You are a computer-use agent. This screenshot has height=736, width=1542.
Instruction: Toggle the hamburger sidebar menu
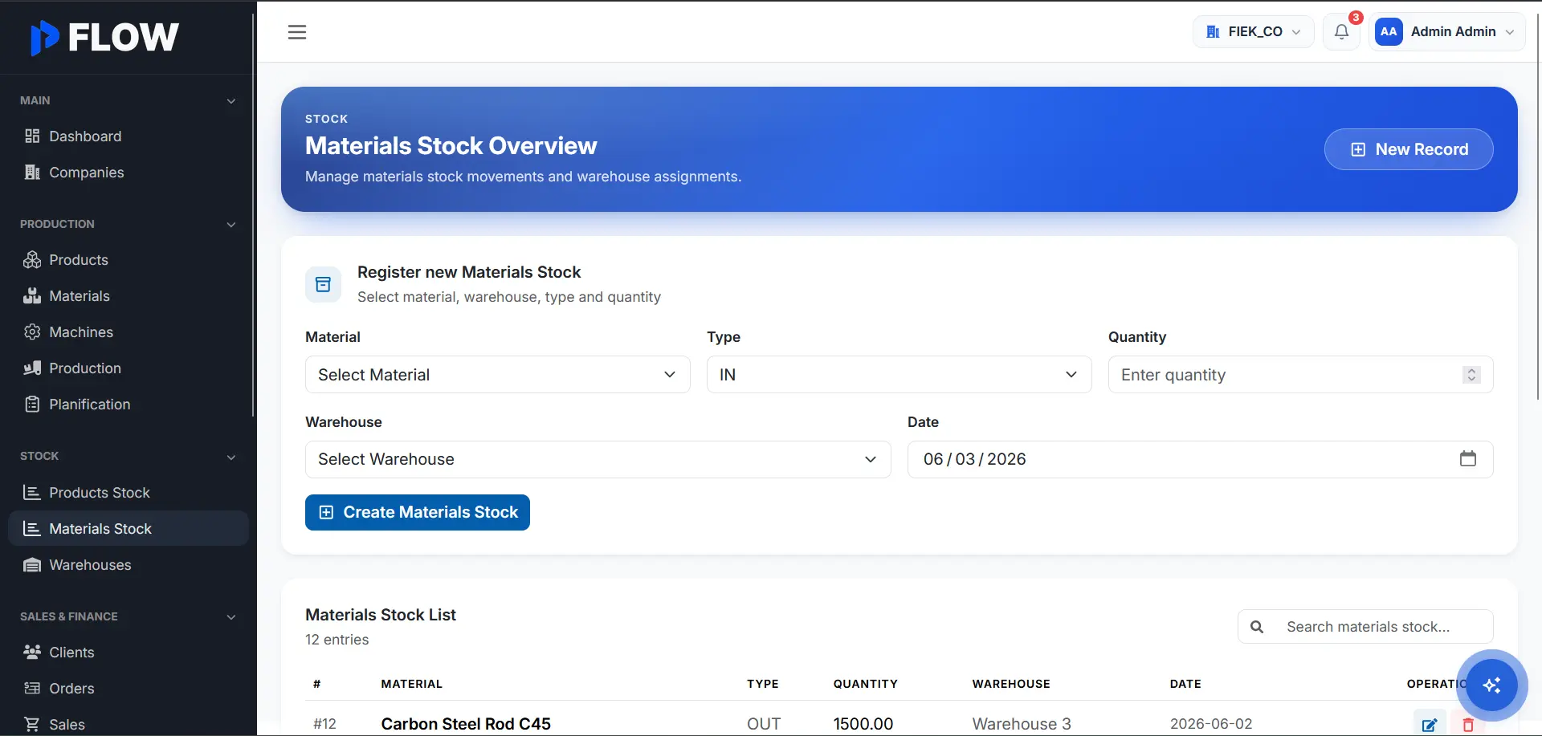297,32
